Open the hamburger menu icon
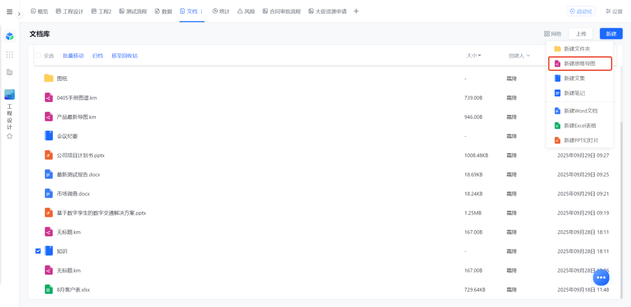Viewport: 631px width, 307px height. point(10,11)
